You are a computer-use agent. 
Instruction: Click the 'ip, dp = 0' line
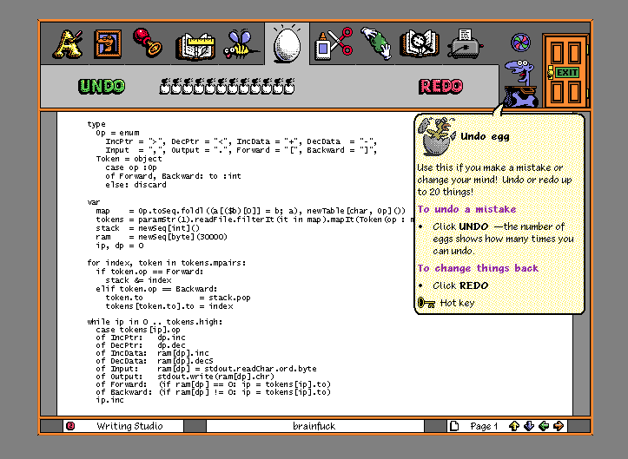tap(120, 246)
